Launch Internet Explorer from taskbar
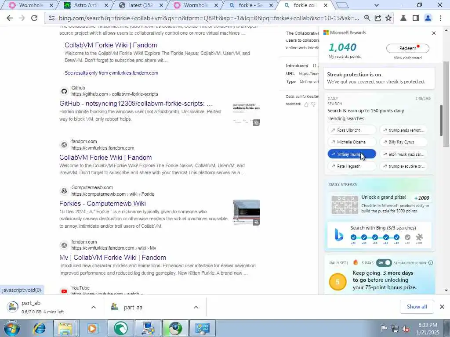The image size is (450, 337). tap(39, 328)
